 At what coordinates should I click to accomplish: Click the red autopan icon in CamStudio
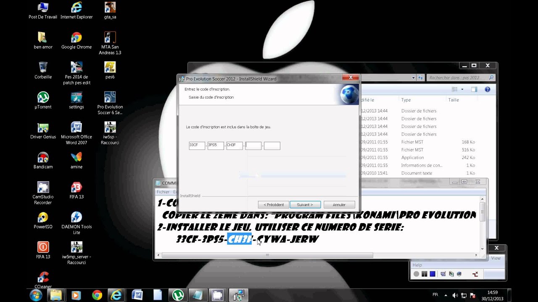click(x=475, y=274)
